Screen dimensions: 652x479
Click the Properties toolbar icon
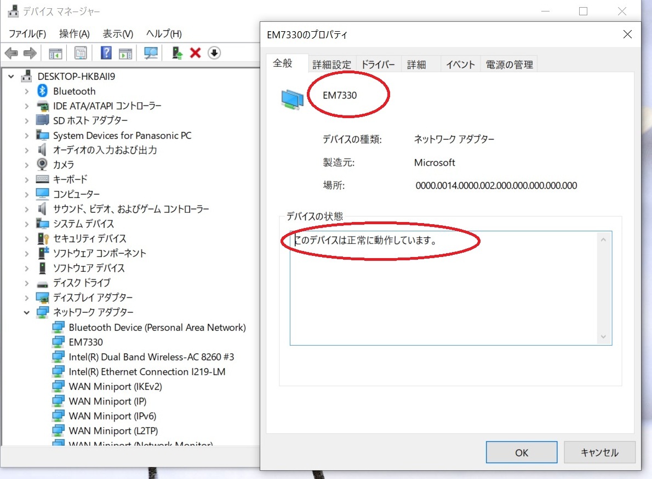81,53
